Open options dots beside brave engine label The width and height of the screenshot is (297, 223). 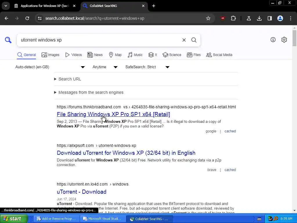[x=220, y=170]
